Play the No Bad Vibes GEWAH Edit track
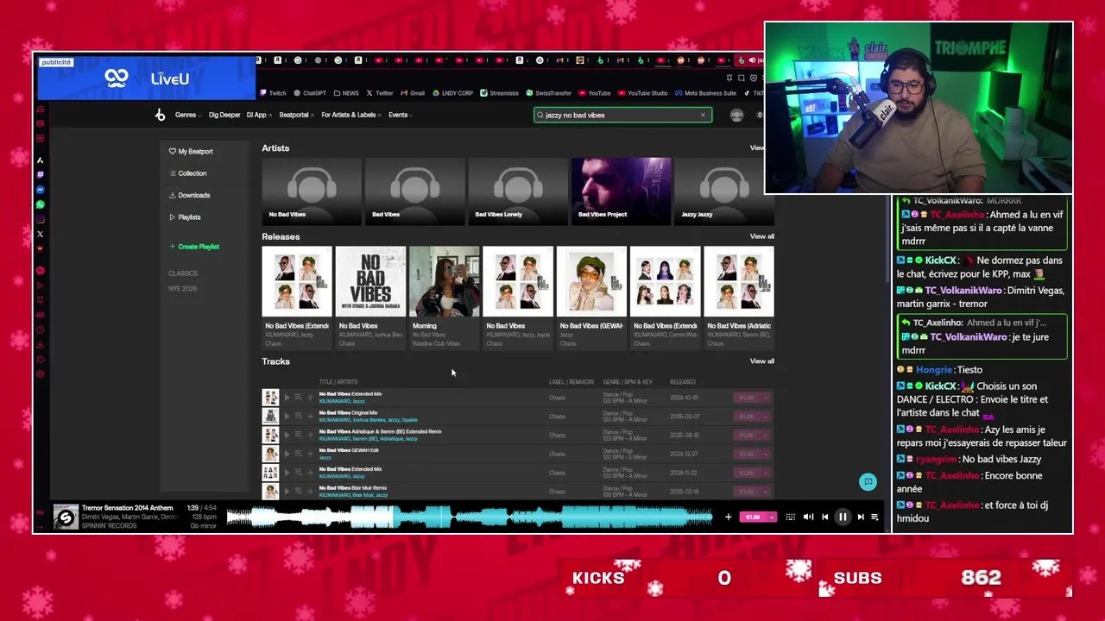1105x621 pixels. [x=287, y=454]
